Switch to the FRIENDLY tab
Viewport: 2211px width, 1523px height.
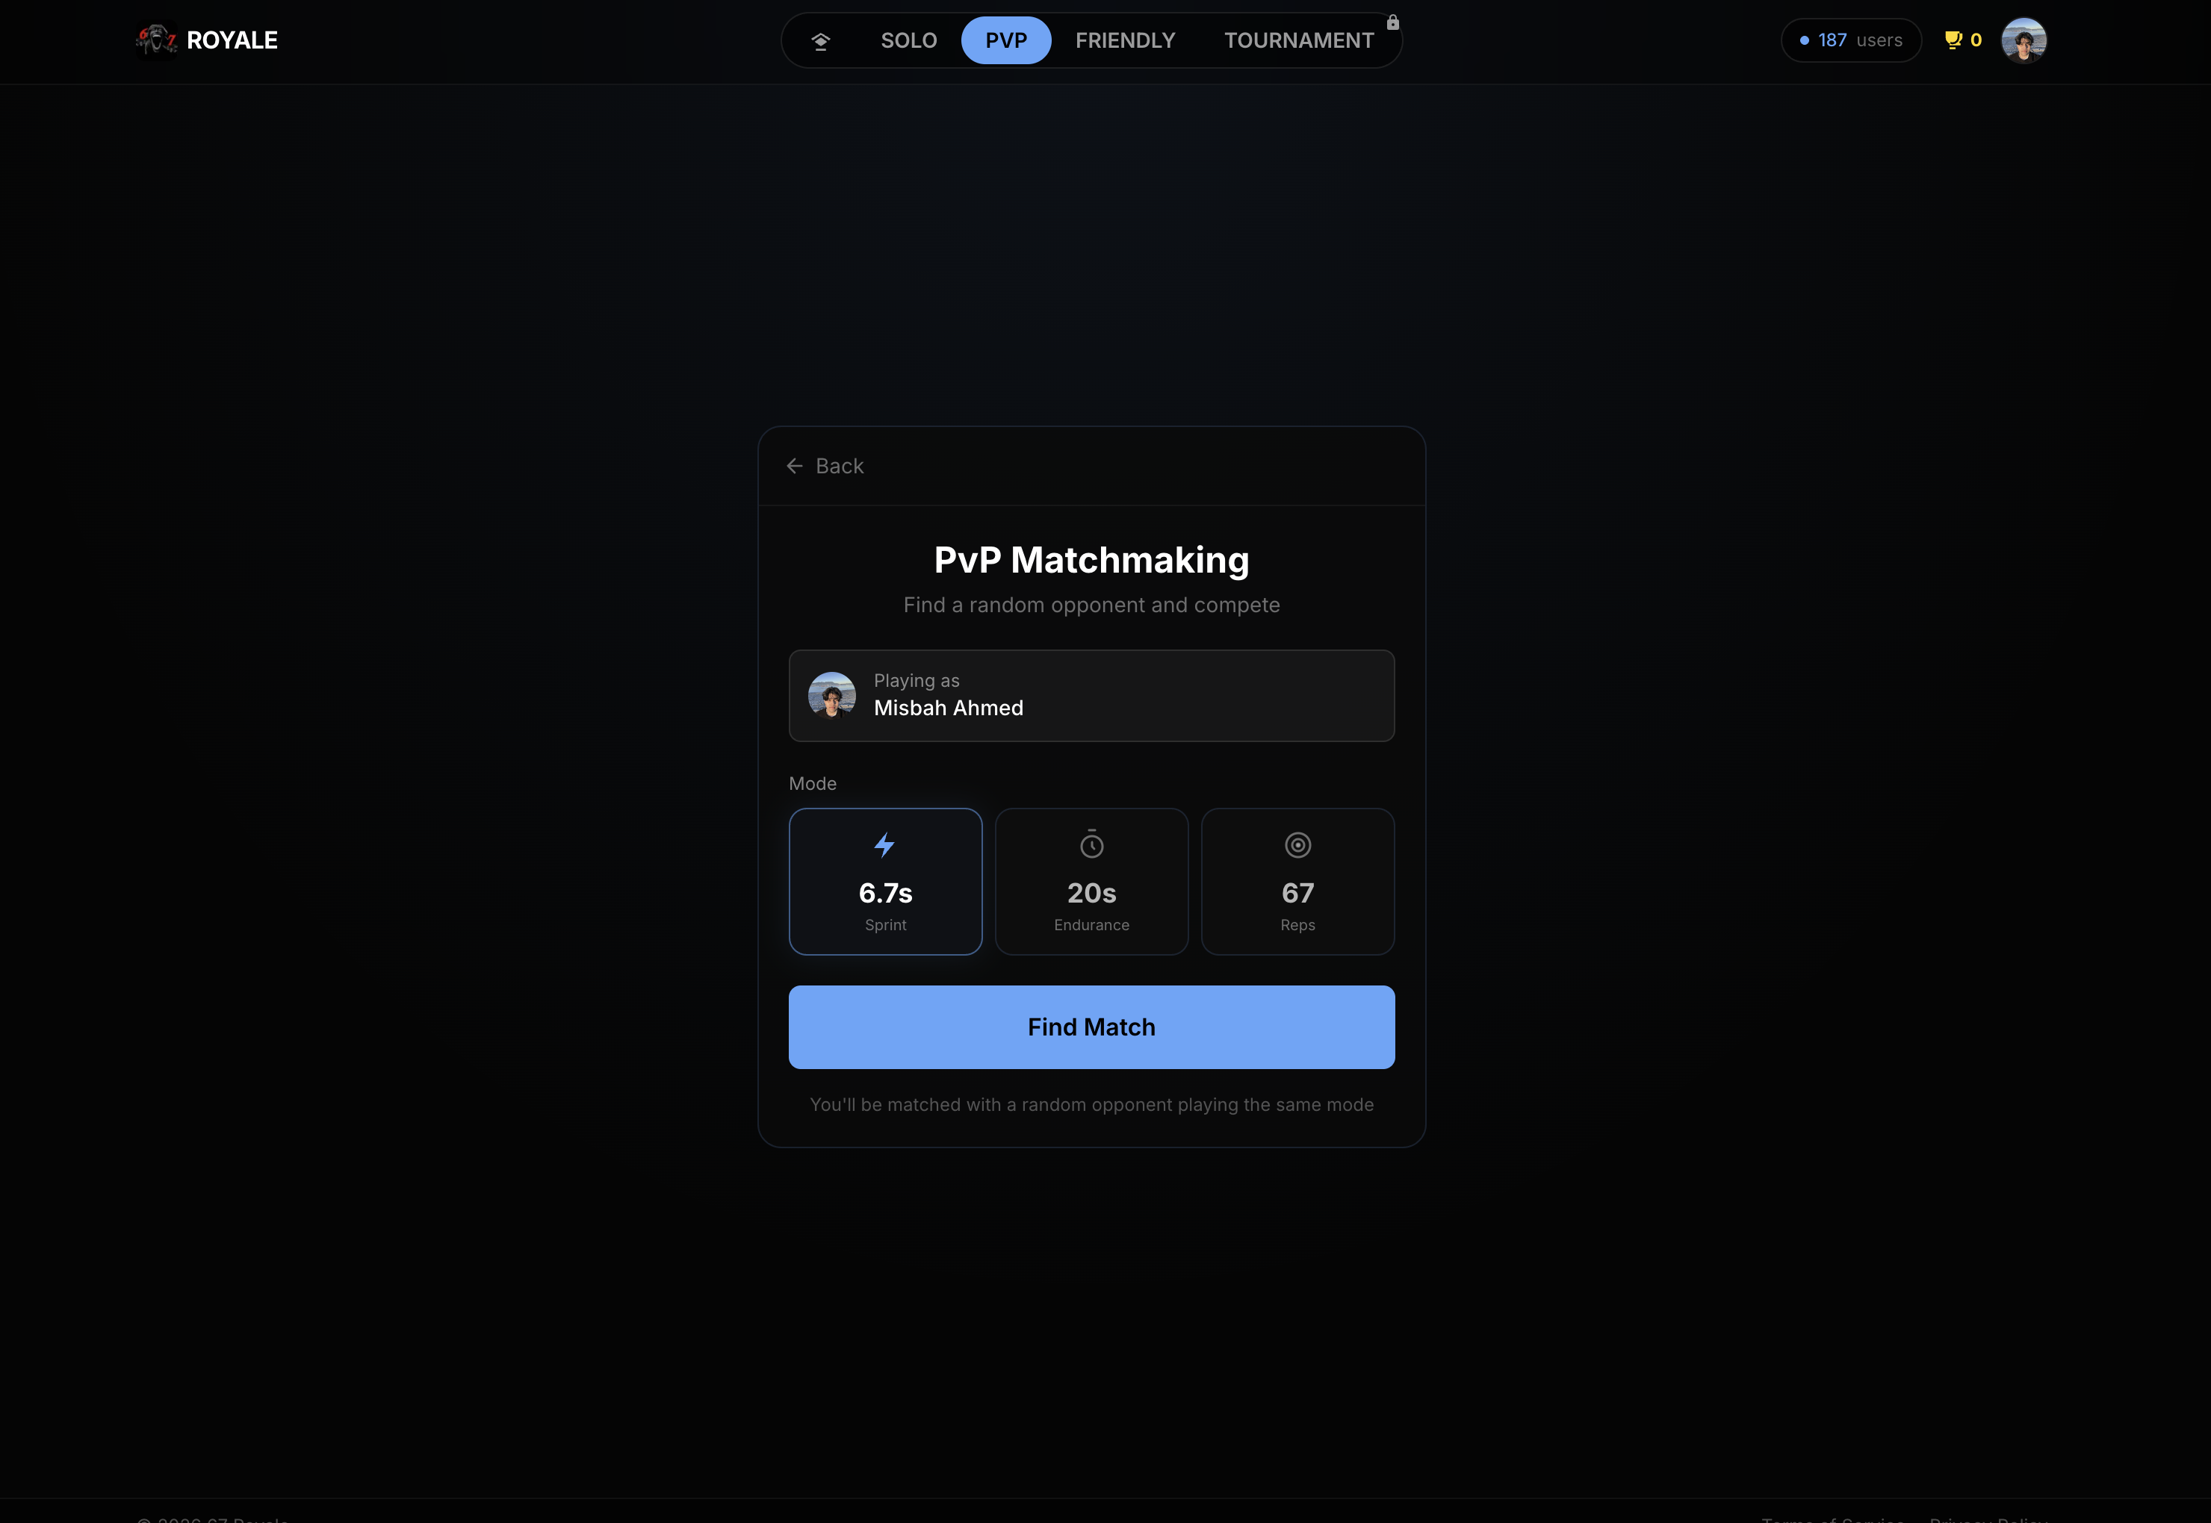1125,41
